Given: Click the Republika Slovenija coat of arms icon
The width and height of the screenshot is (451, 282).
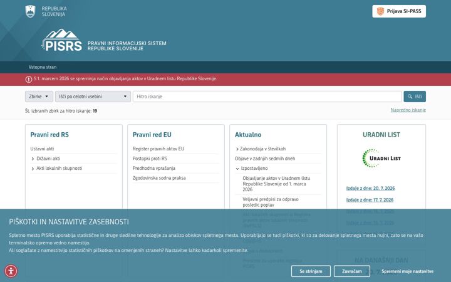Looking at the screenshot, I should point(30,11).
